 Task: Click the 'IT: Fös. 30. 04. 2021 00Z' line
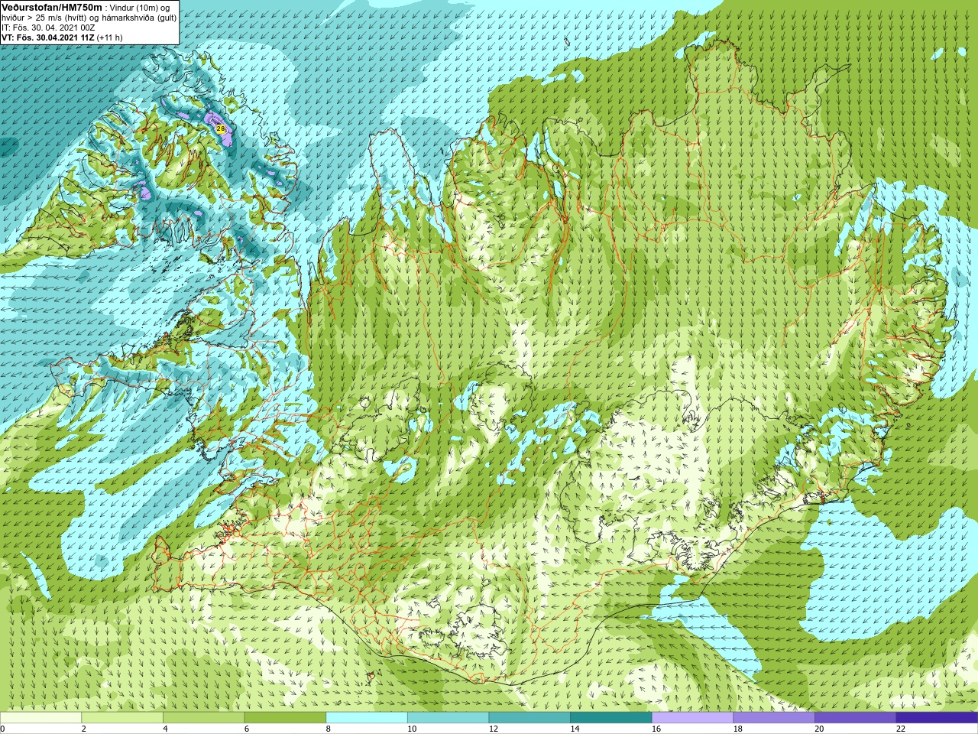point(48,28)
